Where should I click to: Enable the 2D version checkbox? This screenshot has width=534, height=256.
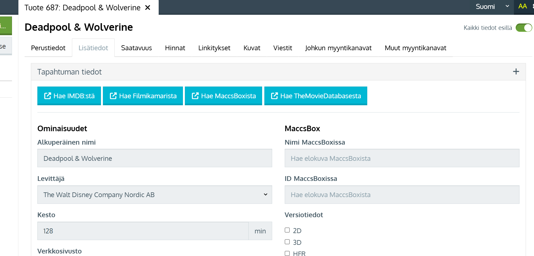click(x=287, y=230)
